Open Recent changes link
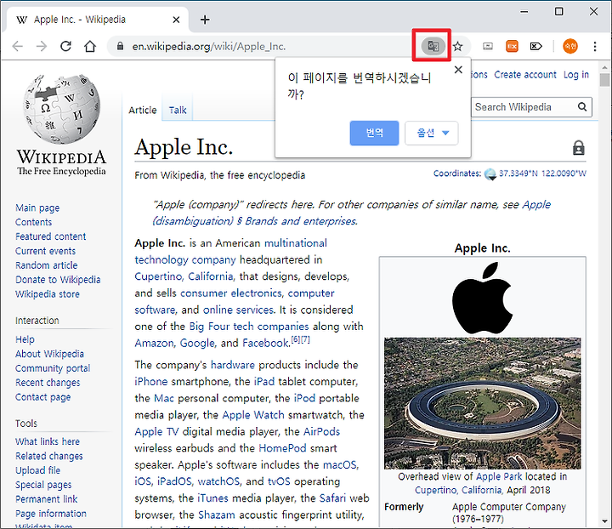This screenshot has width=612, height=529. click(48, 383)
